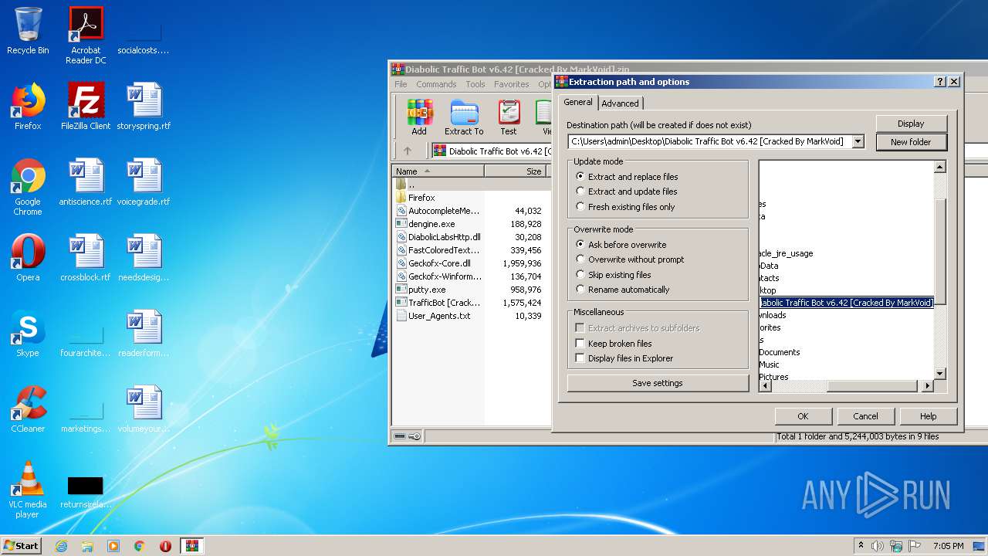Open the Tools menu

click(x=475, y=84)
